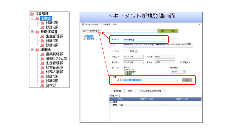This screenshot has width=229, height=136.
Task: Click folder icon of 設計1部 under 技術連絡書
Action: click(42, 41)
